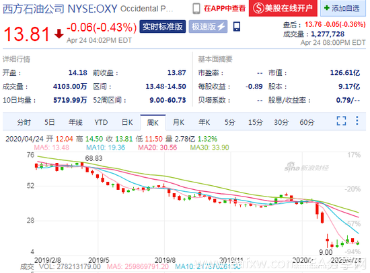The image size is (370, 273).
Task: Click the MA5: 13.48 legend label
Action: pos(52,148)
